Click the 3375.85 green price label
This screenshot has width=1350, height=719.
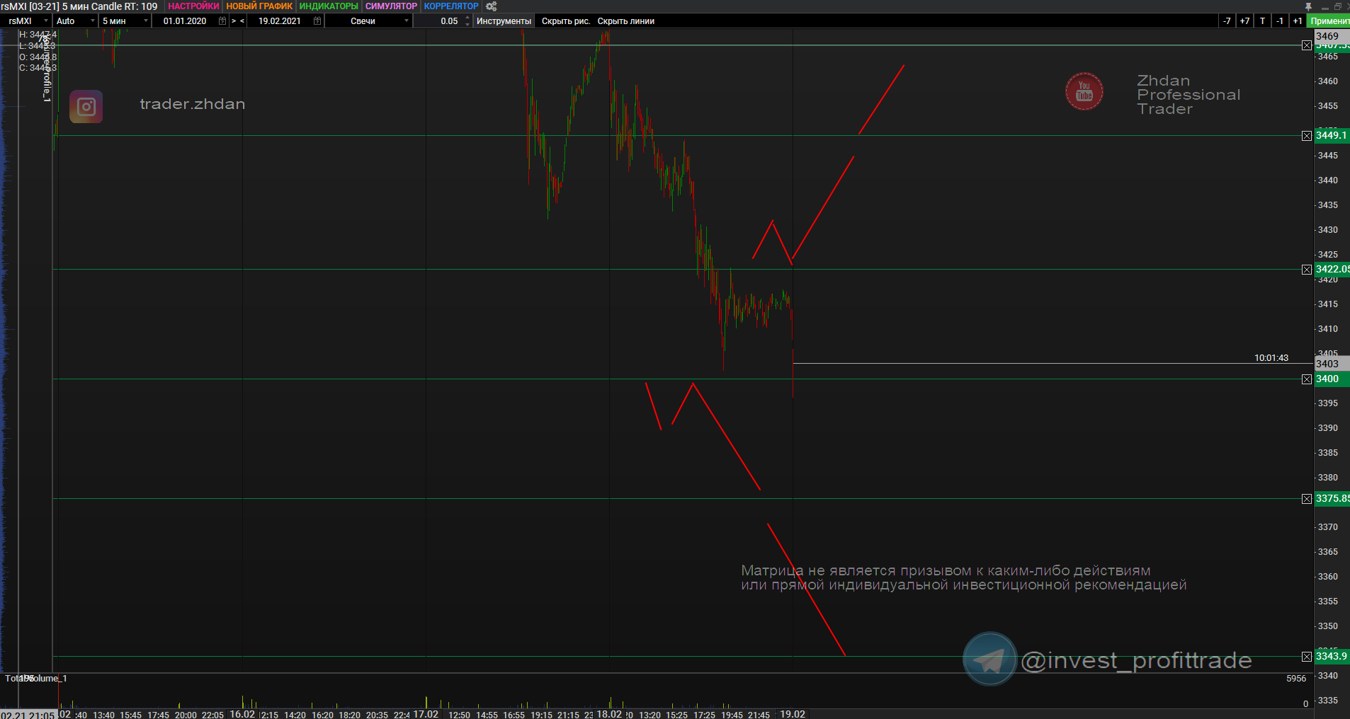1332,499
